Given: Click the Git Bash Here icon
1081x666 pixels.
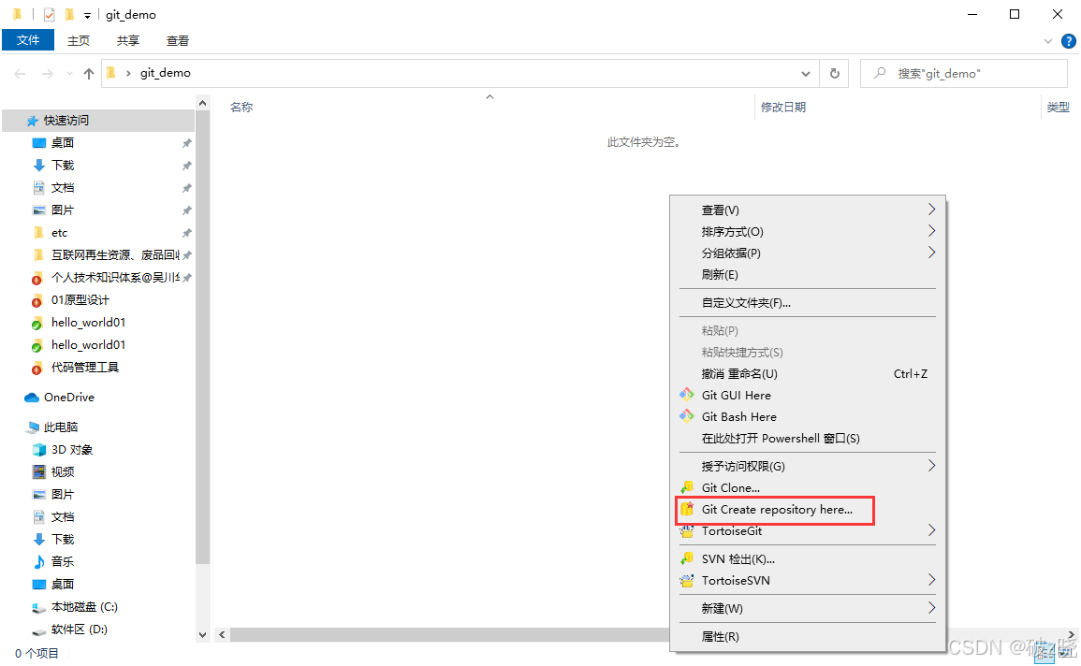Looking at the screenshot, I should (687, 416).
